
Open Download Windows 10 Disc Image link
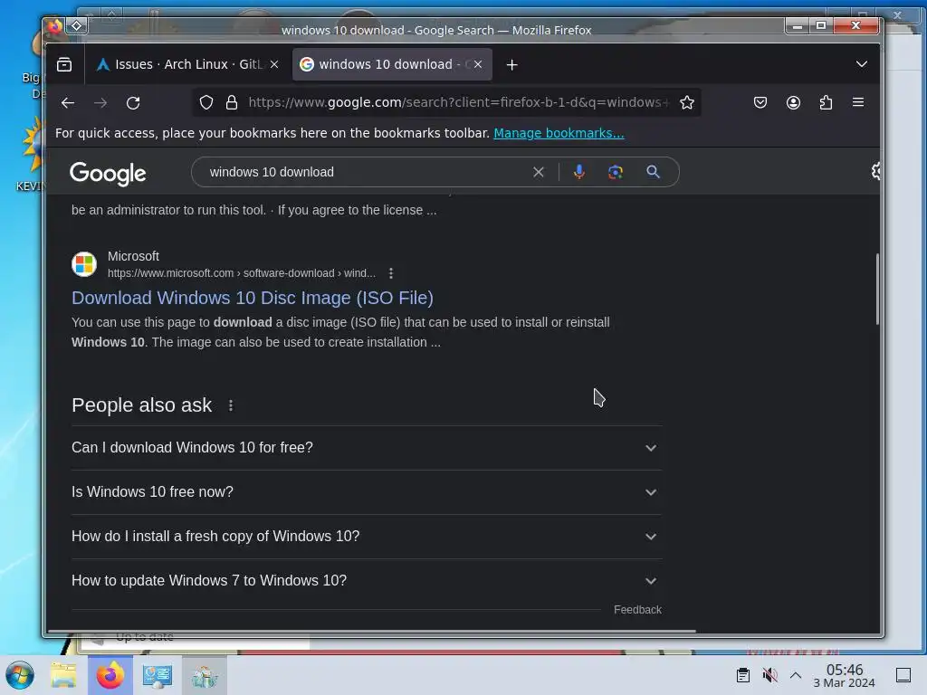coord(253,298)
